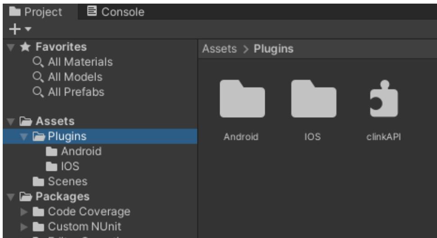Select the Scenes folder in tree

(67, 182)
